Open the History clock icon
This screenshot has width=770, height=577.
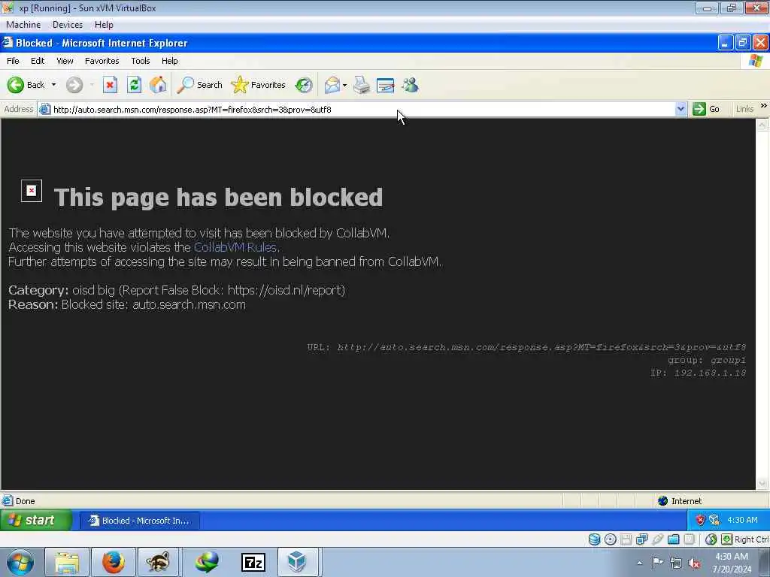tap(304, 85)
